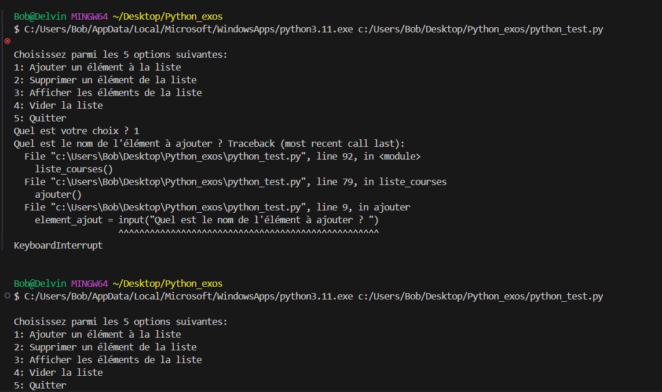
Task: Click 'Quel est votre choix ? 1' line
Action: [76, 131]
